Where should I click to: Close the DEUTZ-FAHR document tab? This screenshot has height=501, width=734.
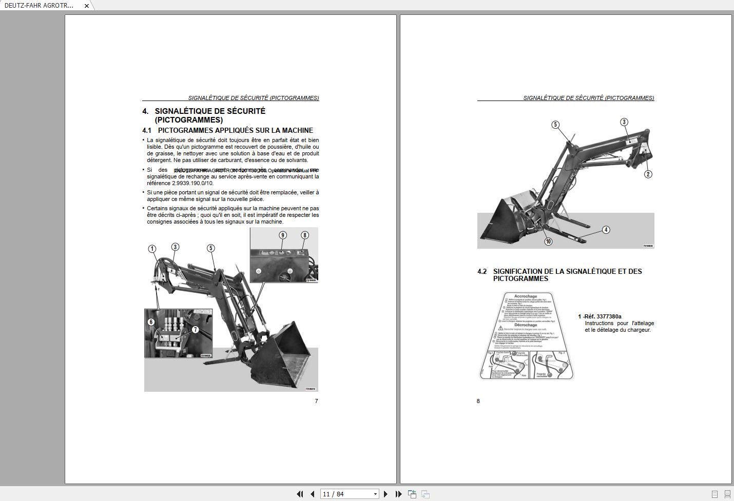click(x=87, y=6)
